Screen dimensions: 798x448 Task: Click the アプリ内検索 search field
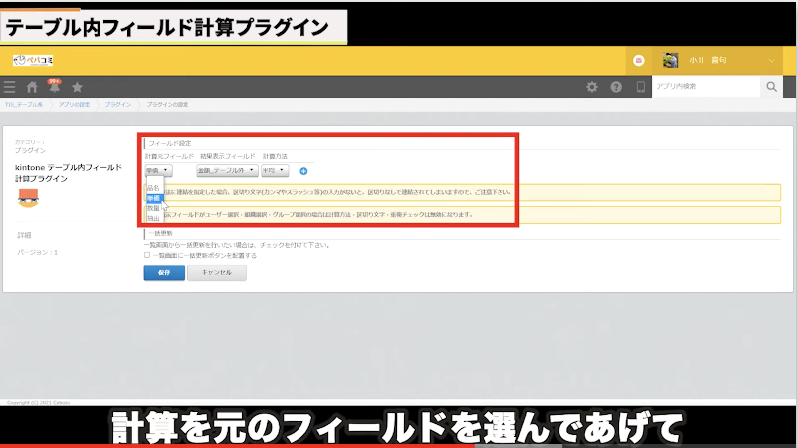click(705, 87)
